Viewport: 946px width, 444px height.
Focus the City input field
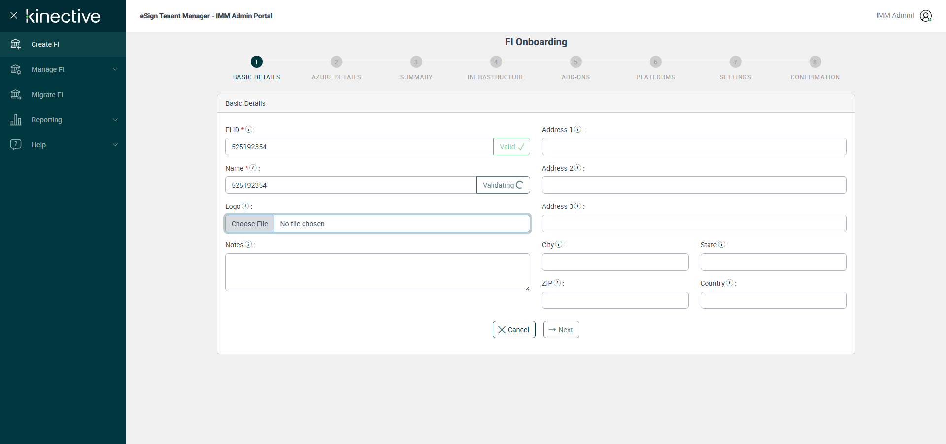click(x=615, y=262)
